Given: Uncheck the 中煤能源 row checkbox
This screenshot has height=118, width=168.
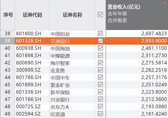Looking at the screenshot, I should (100, 55).
